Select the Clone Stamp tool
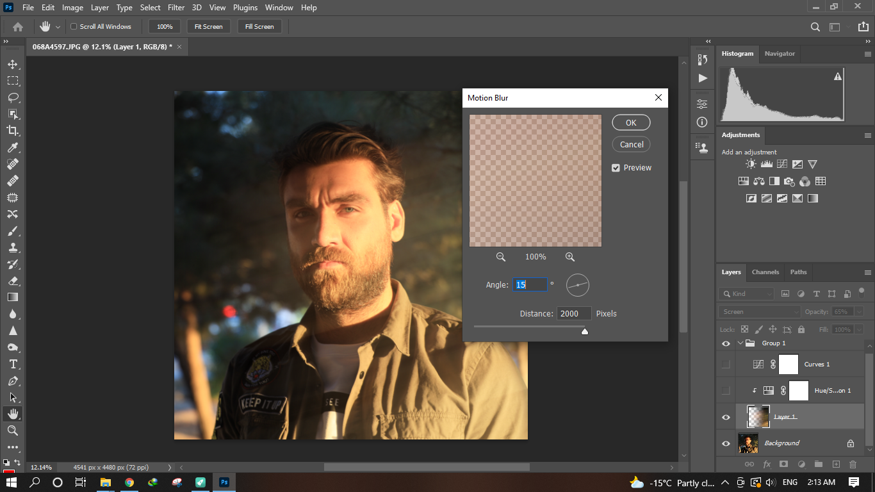This screenshot has width=875, height=492. coord(13,247)
